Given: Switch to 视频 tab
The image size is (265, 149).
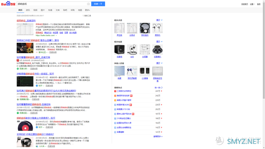Looking at the screenshot, I should tap(35, 10).
